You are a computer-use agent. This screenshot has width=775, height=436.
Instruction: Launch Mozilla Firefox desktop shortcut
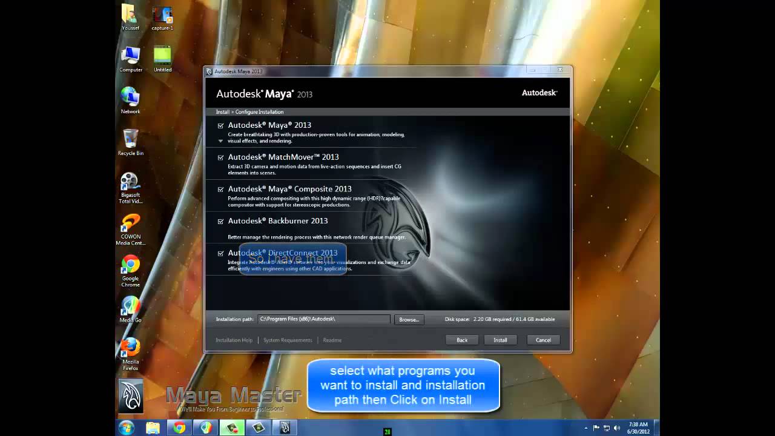(130, 354)
